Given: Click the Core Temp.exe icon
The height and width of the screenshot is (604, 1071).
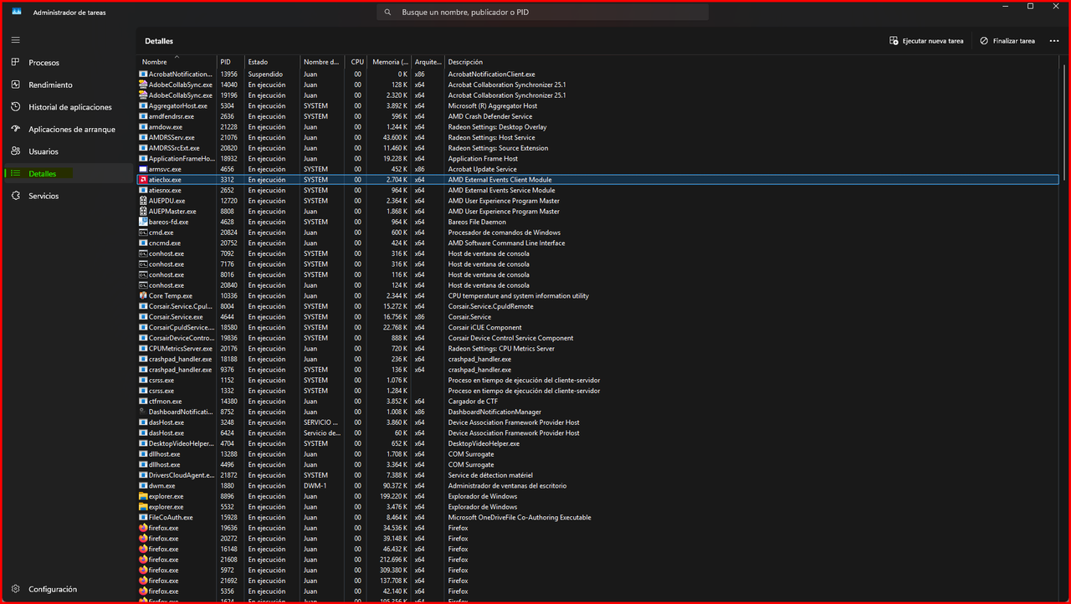Looking at the screenshot, I should point(143,296).
